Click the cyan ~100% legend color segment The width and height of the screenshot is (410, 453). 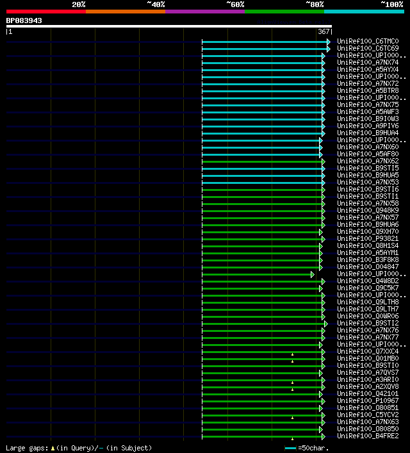tap(364, 12)
